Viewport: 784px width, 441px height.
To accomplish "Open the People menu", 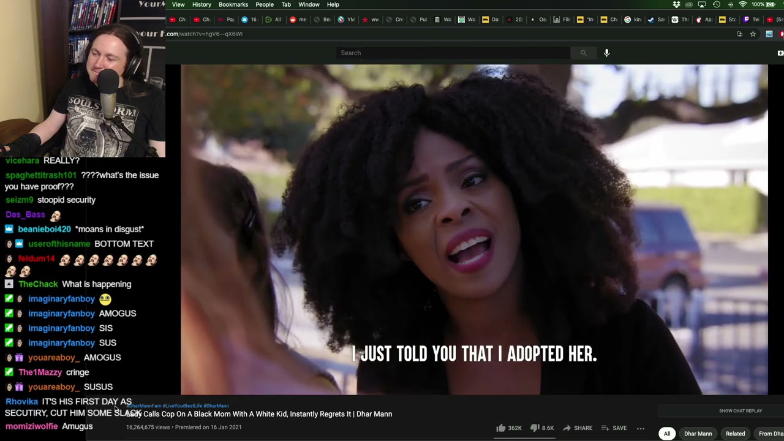I will click(x=265, y=4).
